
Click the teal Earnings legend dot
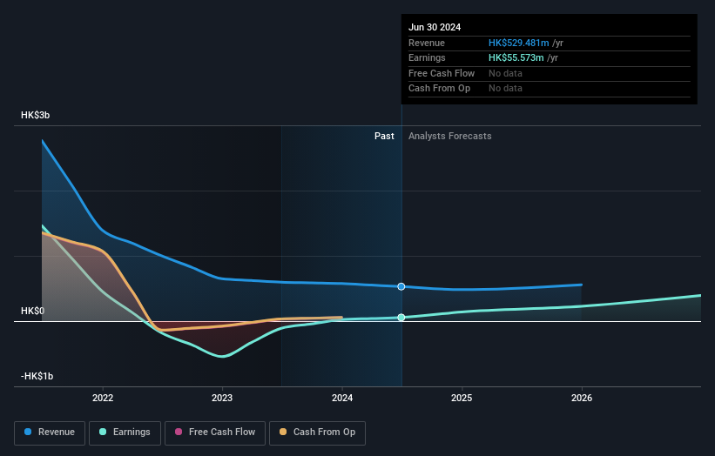point(103,432)
